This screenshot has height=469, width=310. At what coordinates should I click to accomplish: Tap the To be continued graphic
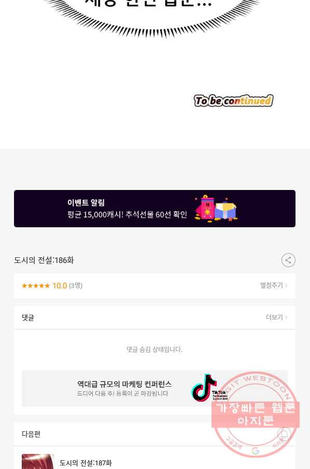[x=233, y=100]
